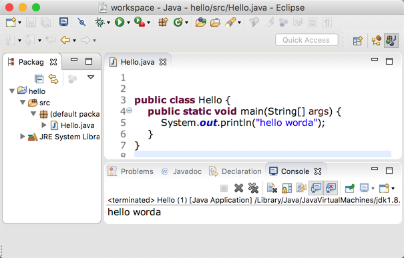404x258 pixels.
Task: Open the Run configurations dropdown arrow
Action: [128, 23]
